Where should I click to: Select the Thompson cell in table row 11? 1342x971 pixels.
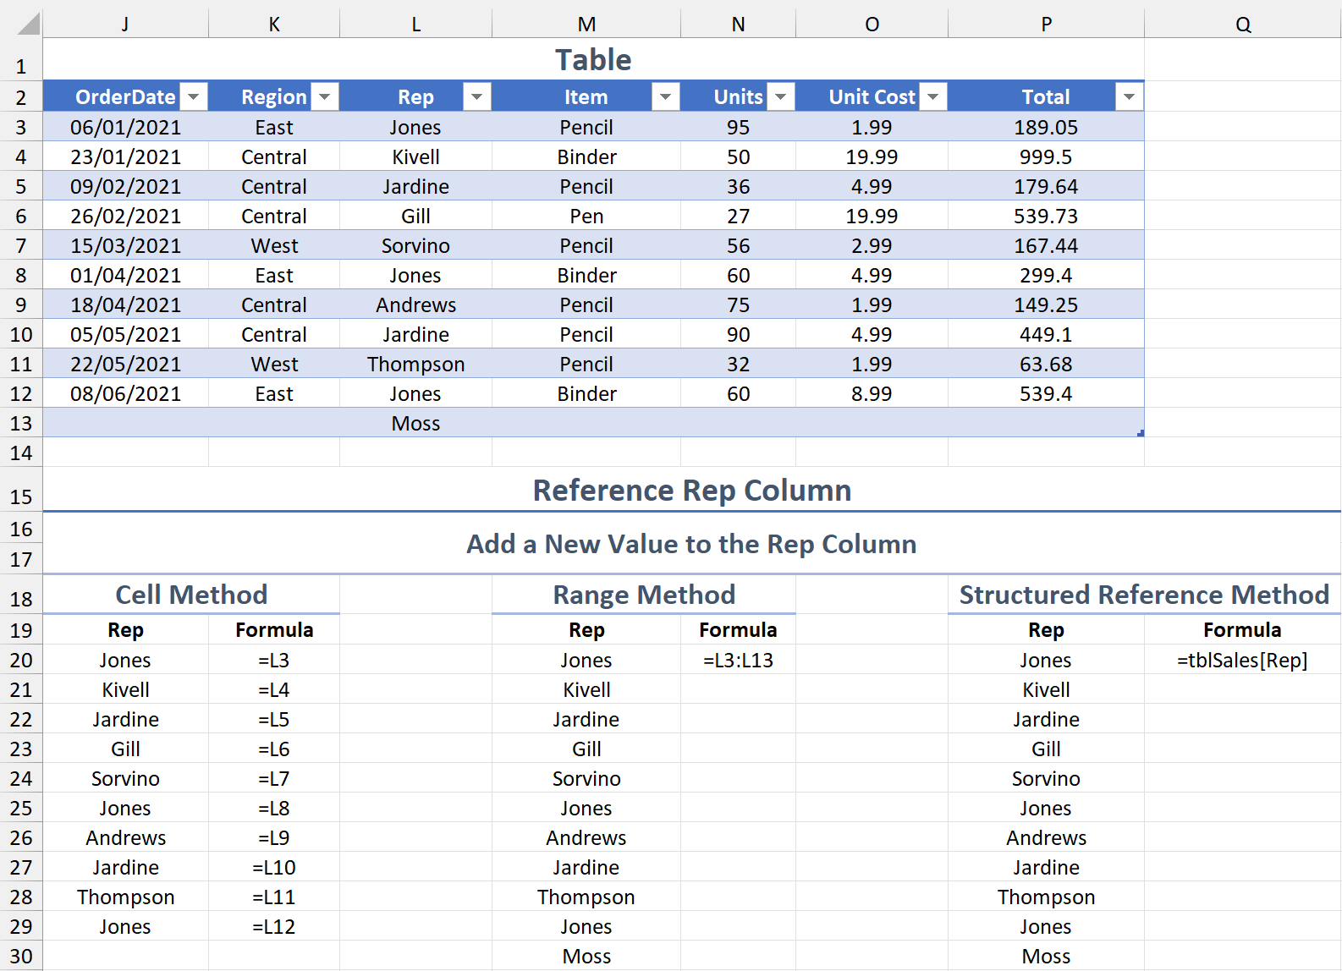(x=415, y=365)
